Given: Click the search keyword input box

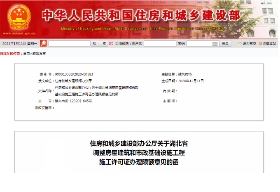Looking at the screenshot, I should coord(69,43).
